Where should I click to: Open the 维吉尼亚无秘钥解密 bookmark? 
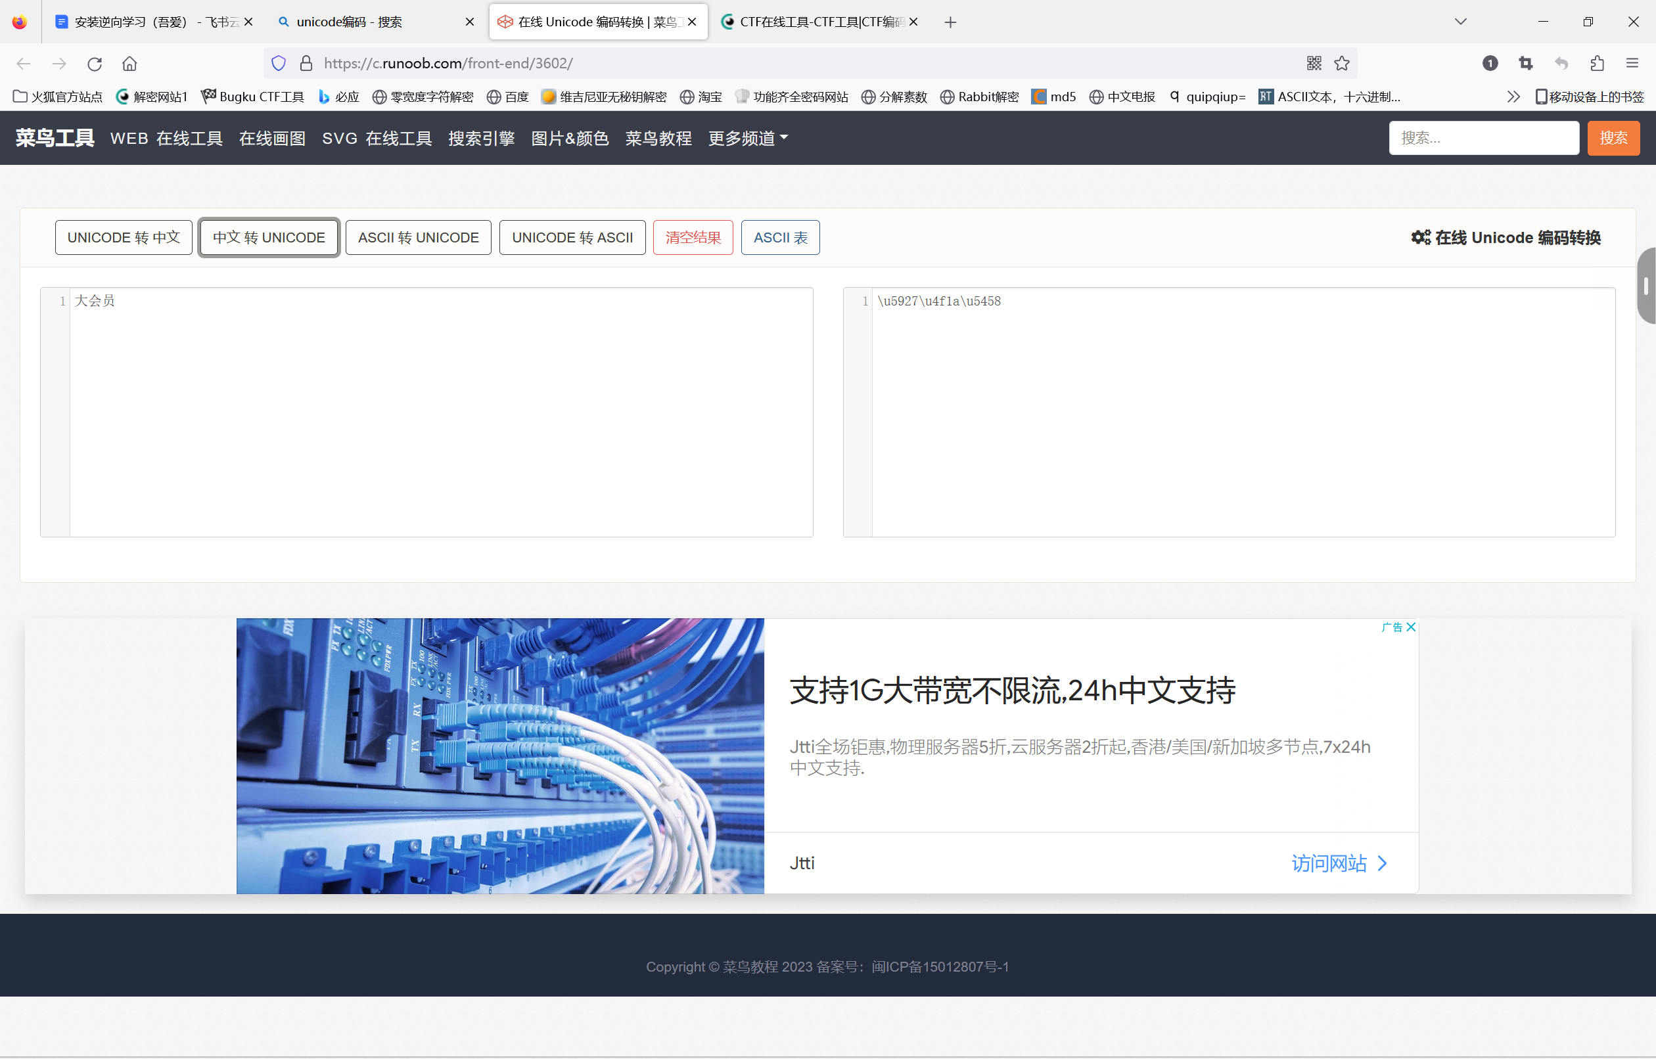pos(604,97)
